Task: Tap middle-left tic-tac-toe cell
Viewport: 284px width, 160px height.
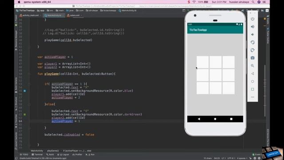Action: pyautogui.click(x=203, y=75)
